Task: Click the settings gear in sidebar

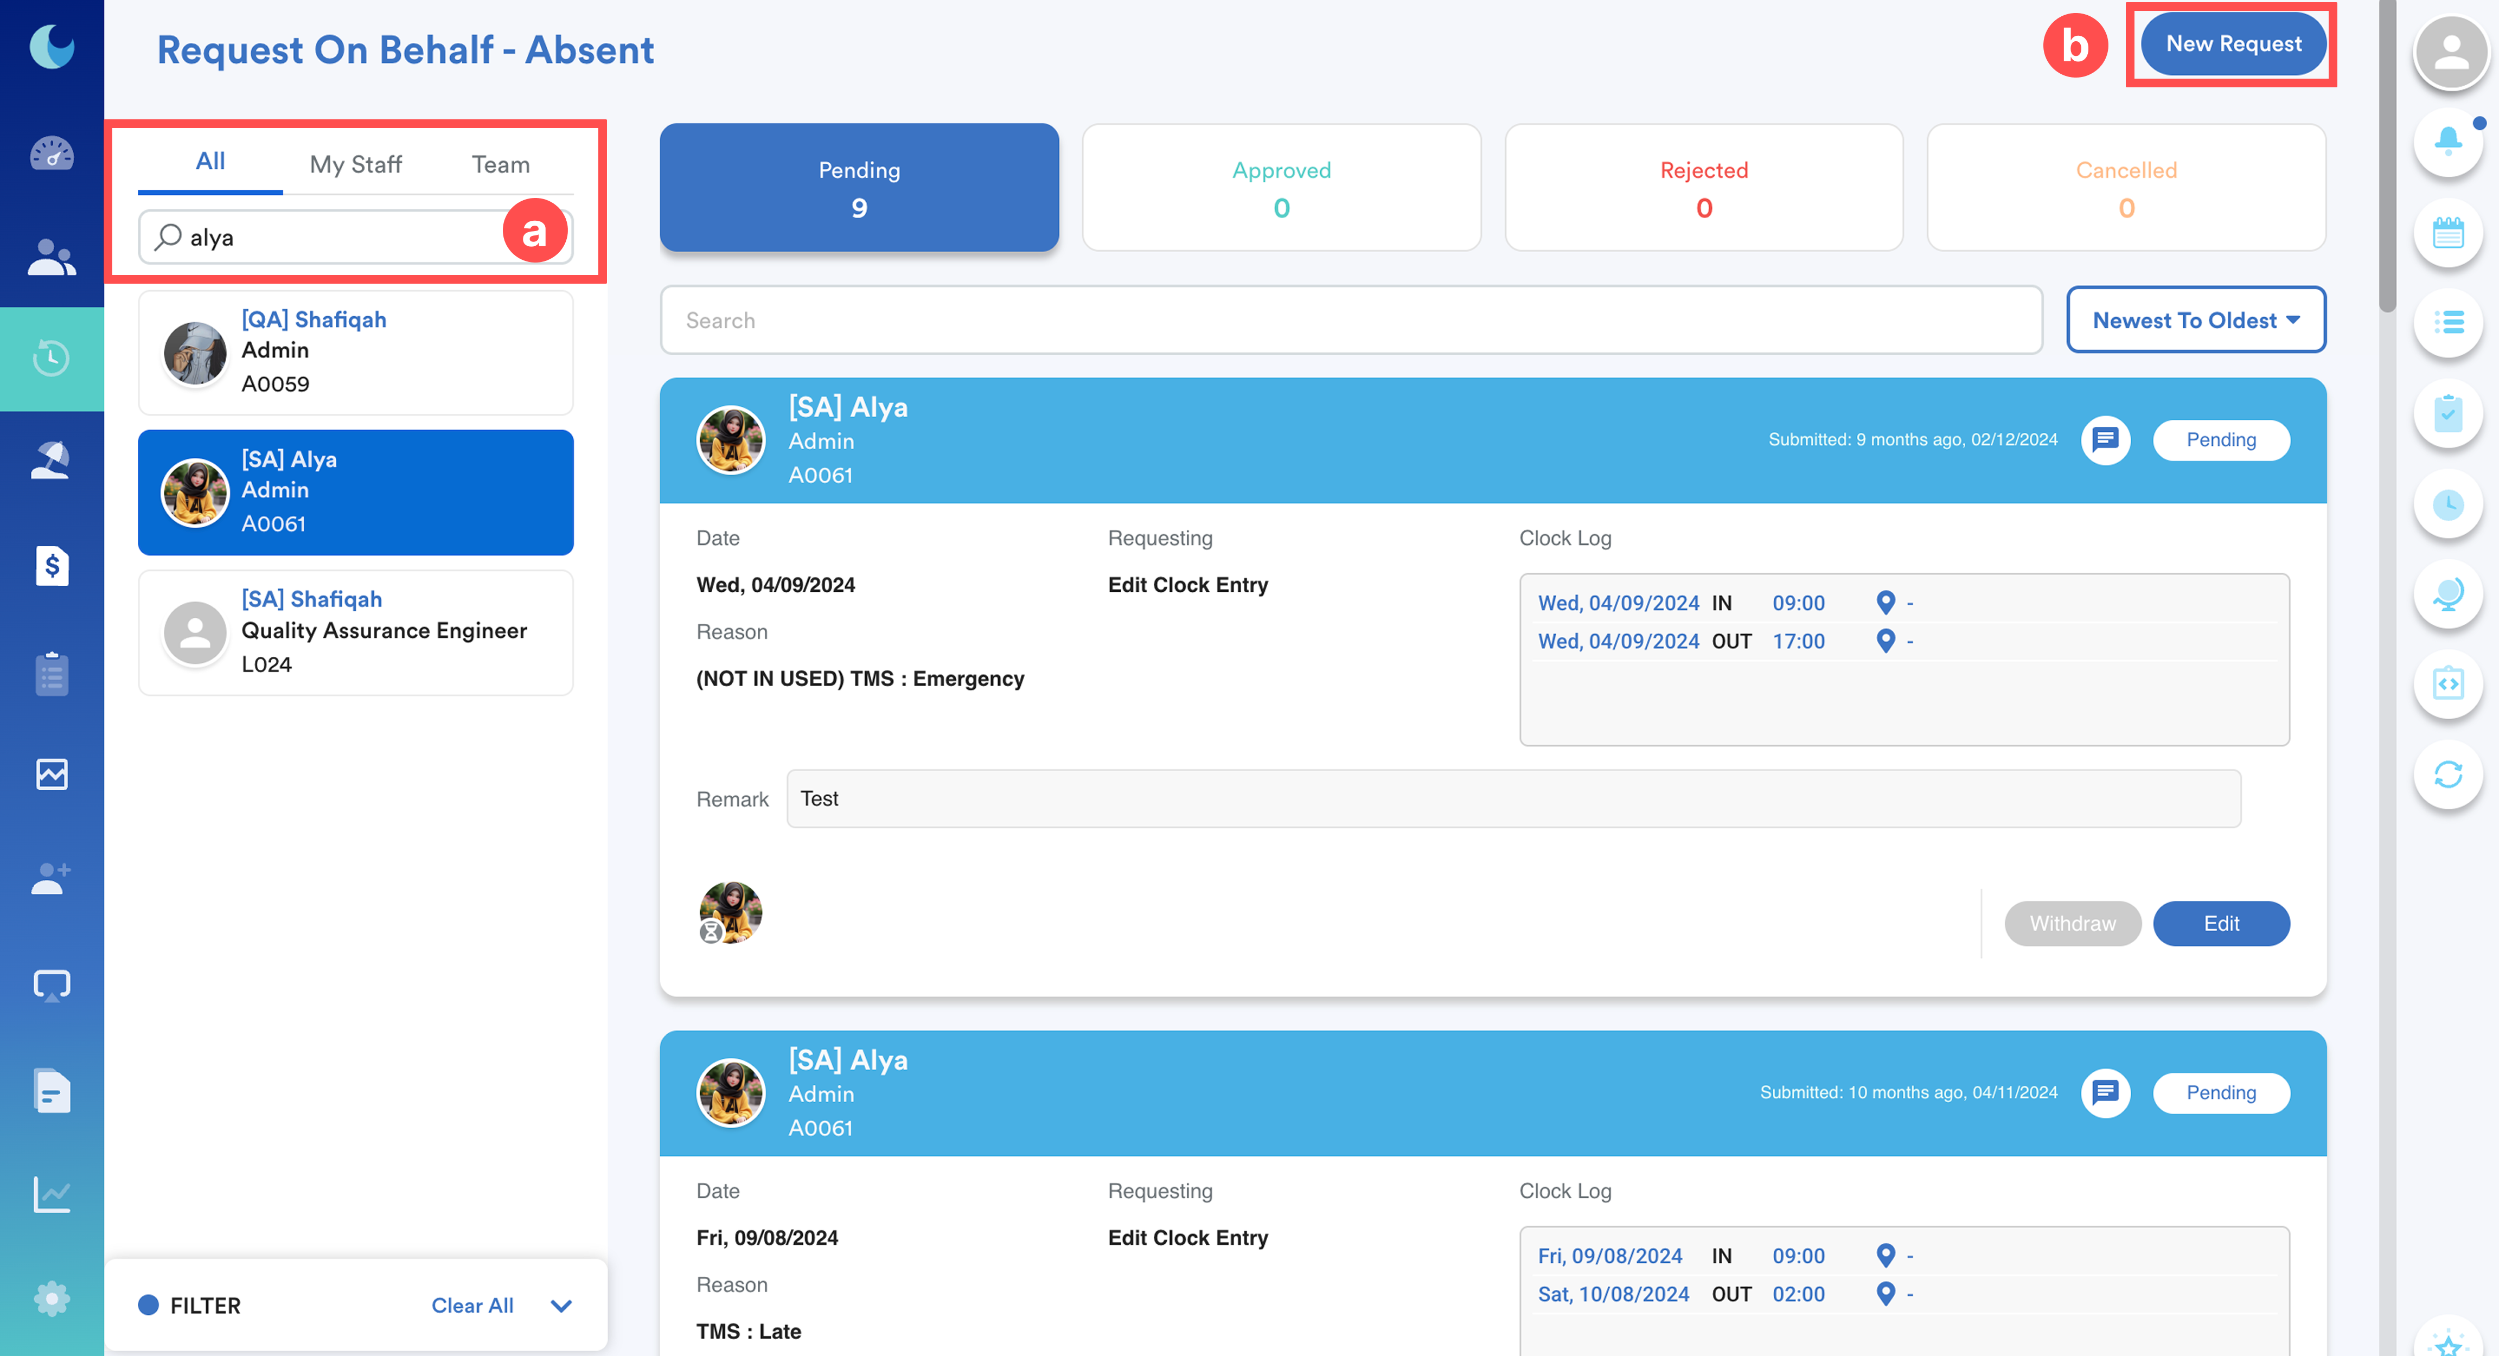Action: tap(52, 1298)
